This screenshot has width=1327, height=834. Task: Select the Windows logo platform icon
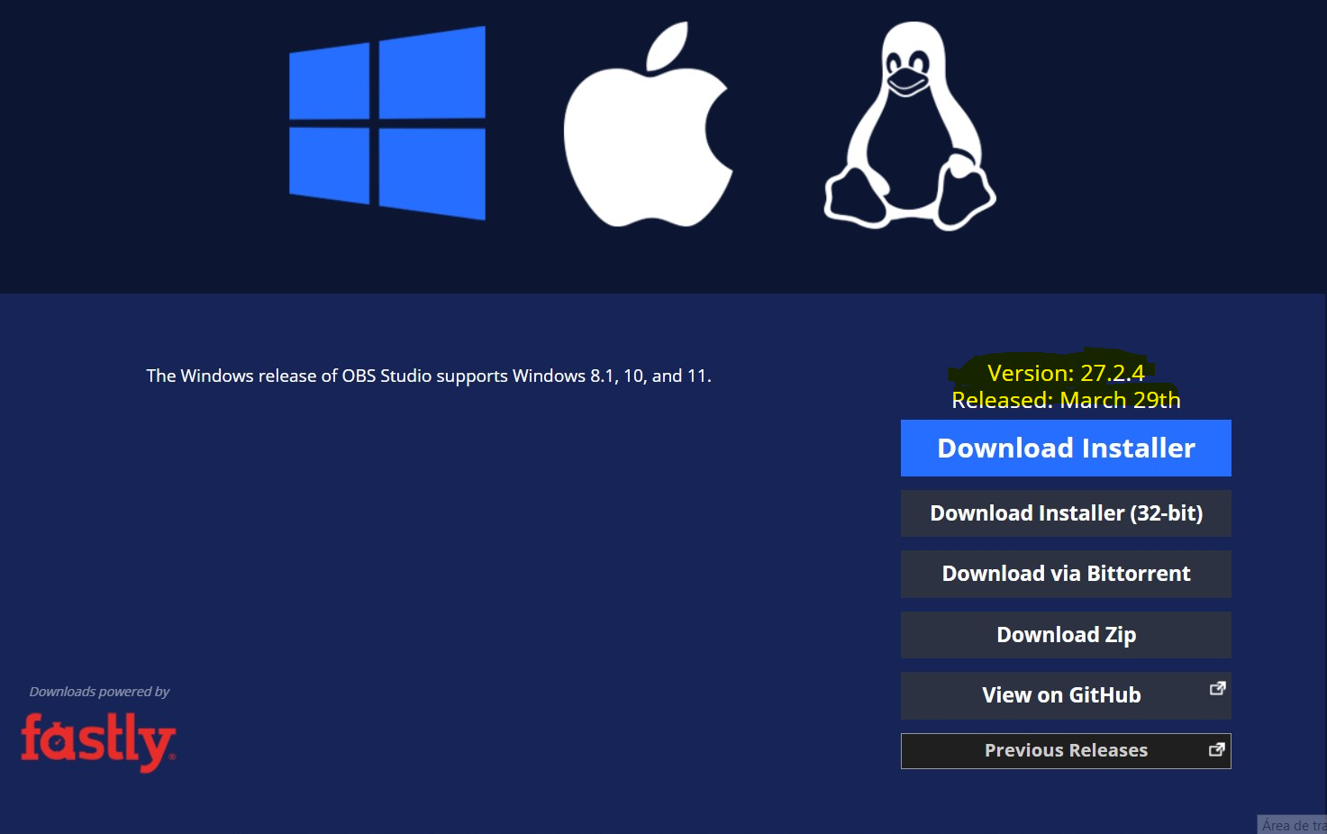pyautogui.click(x=387, y=123)
